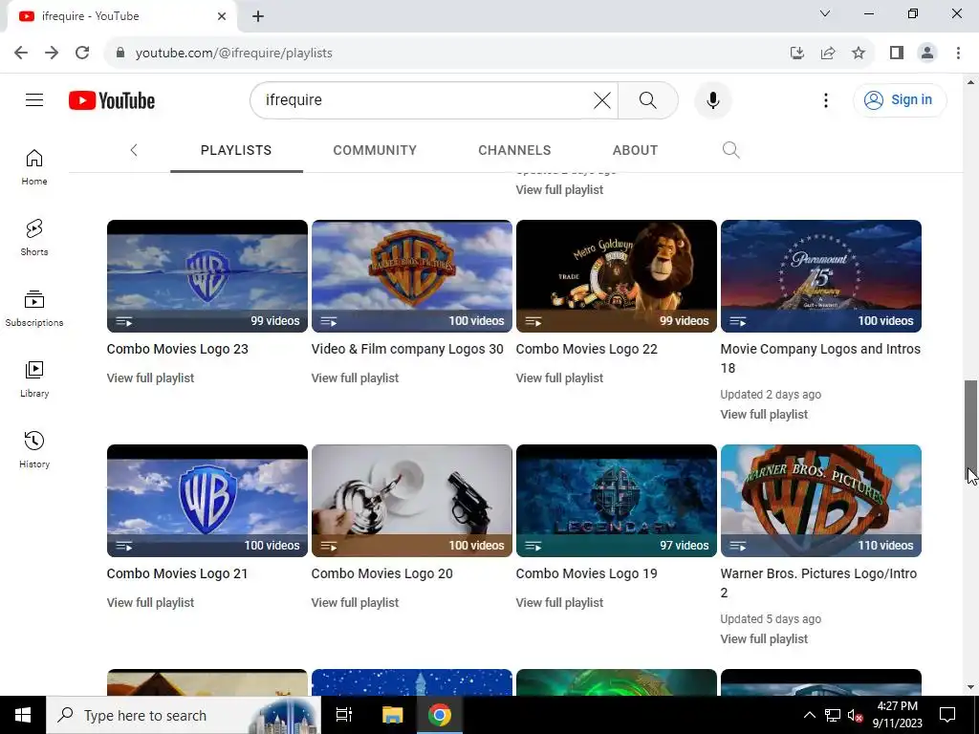Switch to the CHANNELS tab
The width and height of the screenshot is (979, 734).
pos(514,150)
